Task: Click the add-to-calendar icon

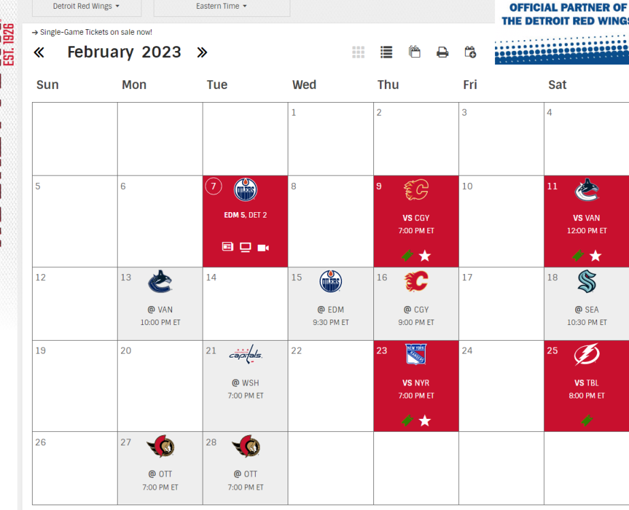Action: (470, 52)
